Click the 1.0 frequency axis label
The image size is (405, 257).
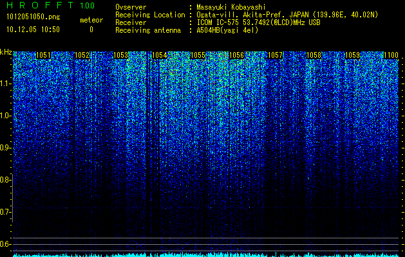4,116
